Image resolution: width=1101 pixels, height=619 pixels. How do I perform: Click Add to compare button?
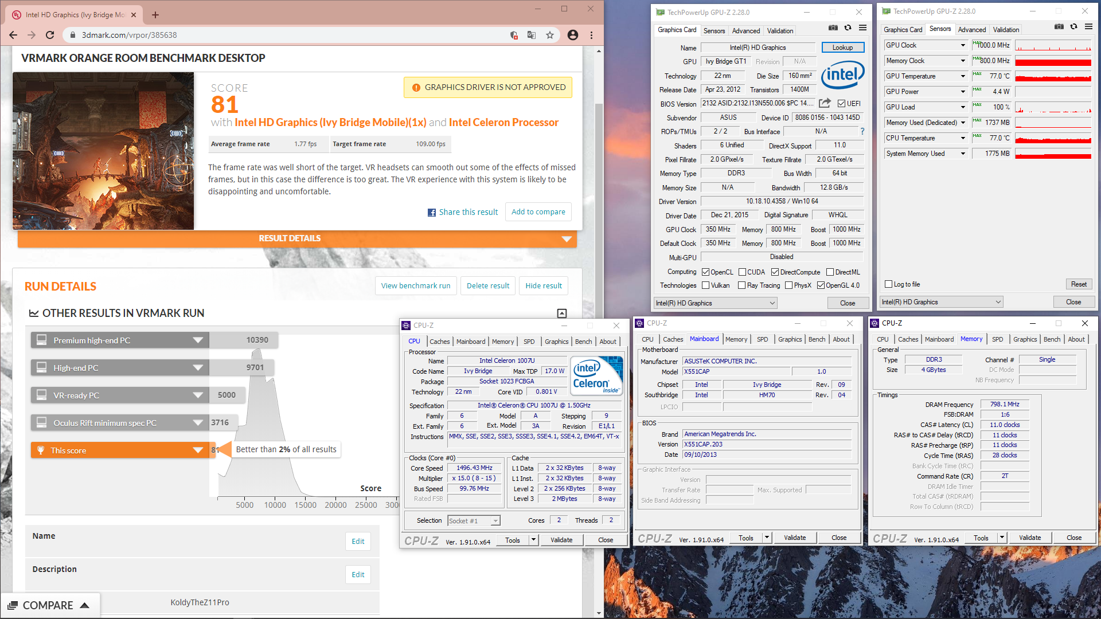(x=538, y=212)
